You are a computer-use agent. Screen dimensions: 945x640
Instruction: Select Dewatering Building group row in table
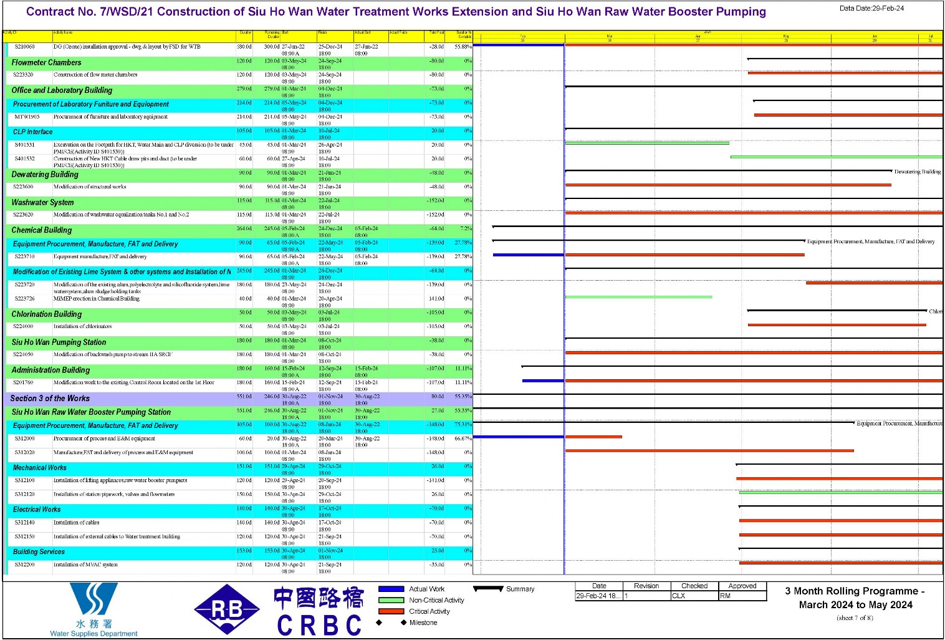pos(237,175)
